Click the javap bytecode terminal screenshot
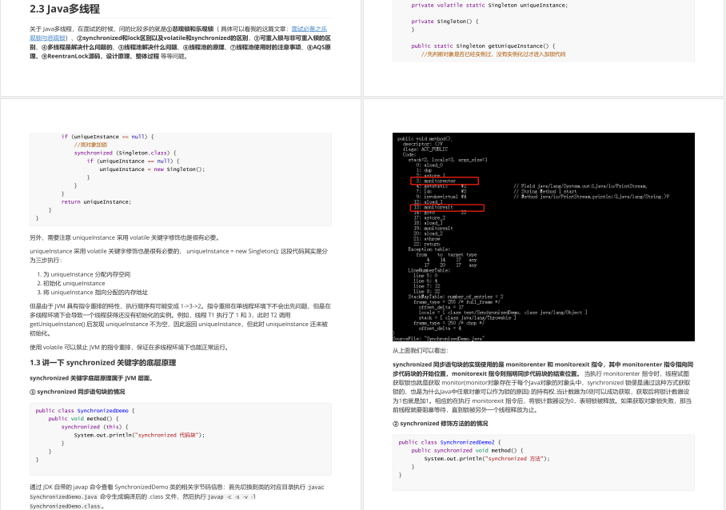726x510 pixels. click(x=544, y=237)
